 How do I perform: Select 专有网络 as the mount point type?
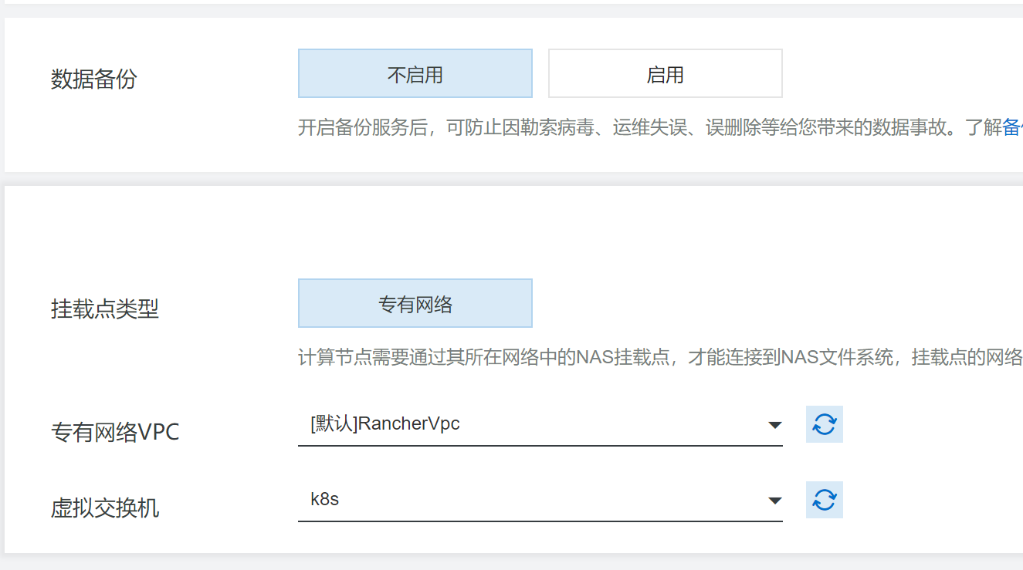pos(415,302)
